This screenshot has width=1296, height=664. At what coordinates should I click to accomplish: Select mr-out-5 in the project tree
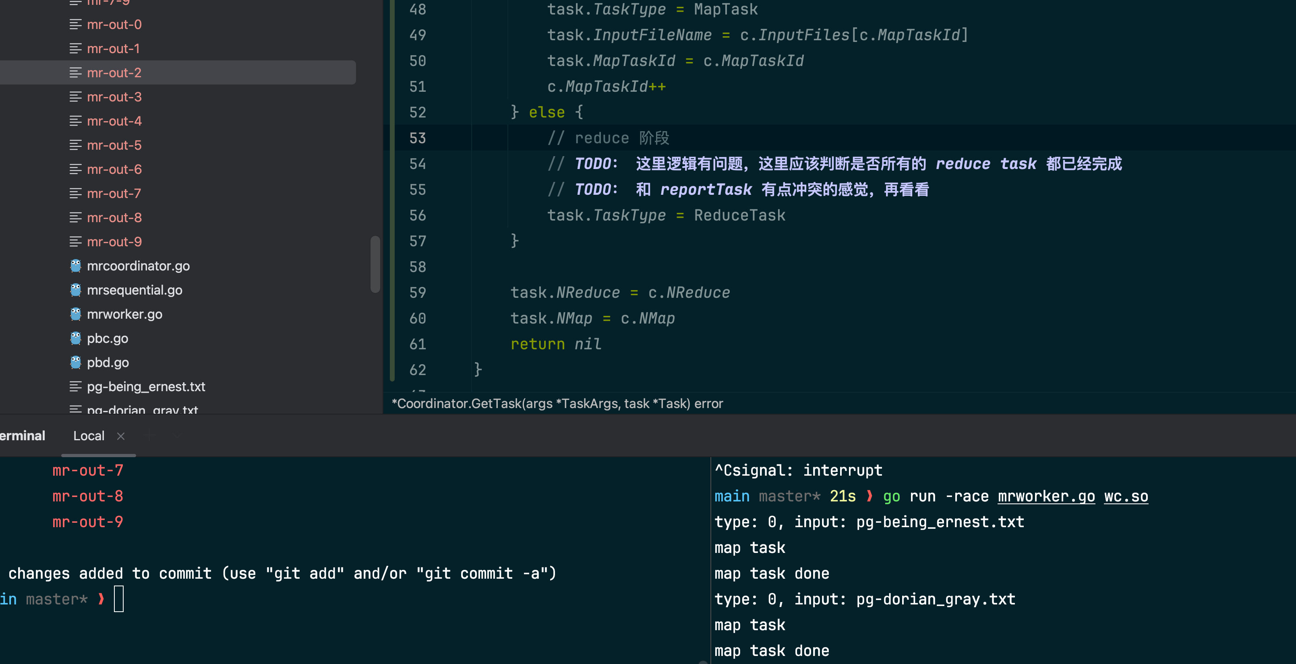click(114, 145)
